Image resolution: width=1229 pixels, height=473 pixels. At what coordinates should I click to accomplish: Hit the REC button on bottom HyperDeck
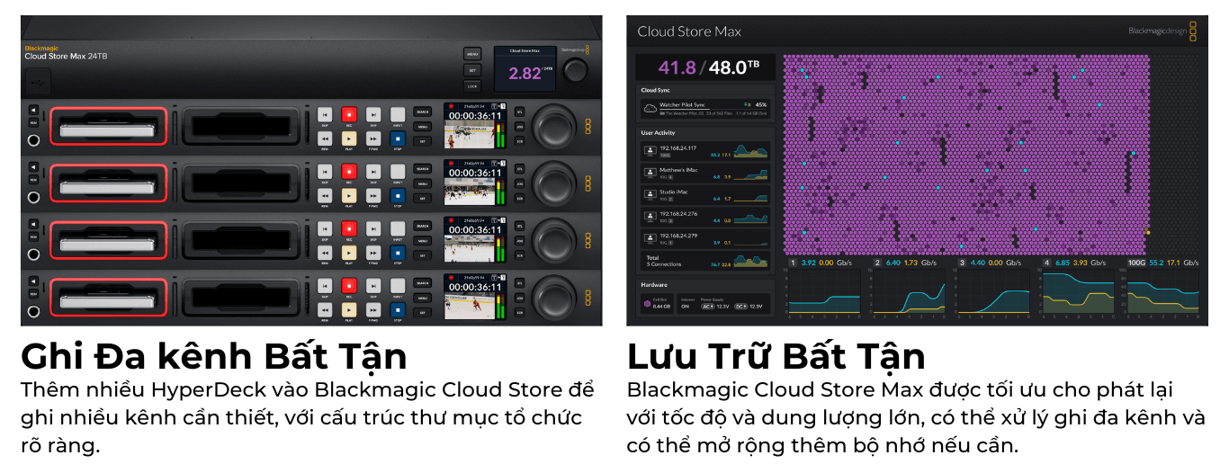[349, 284]
